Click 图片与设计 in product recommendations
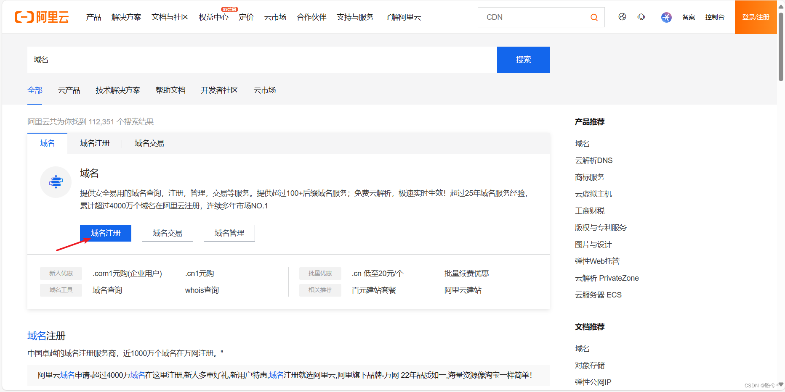Image resolution: width=785 pixels, height=392 pixels. pyautogui.click(x=593, y=245)
